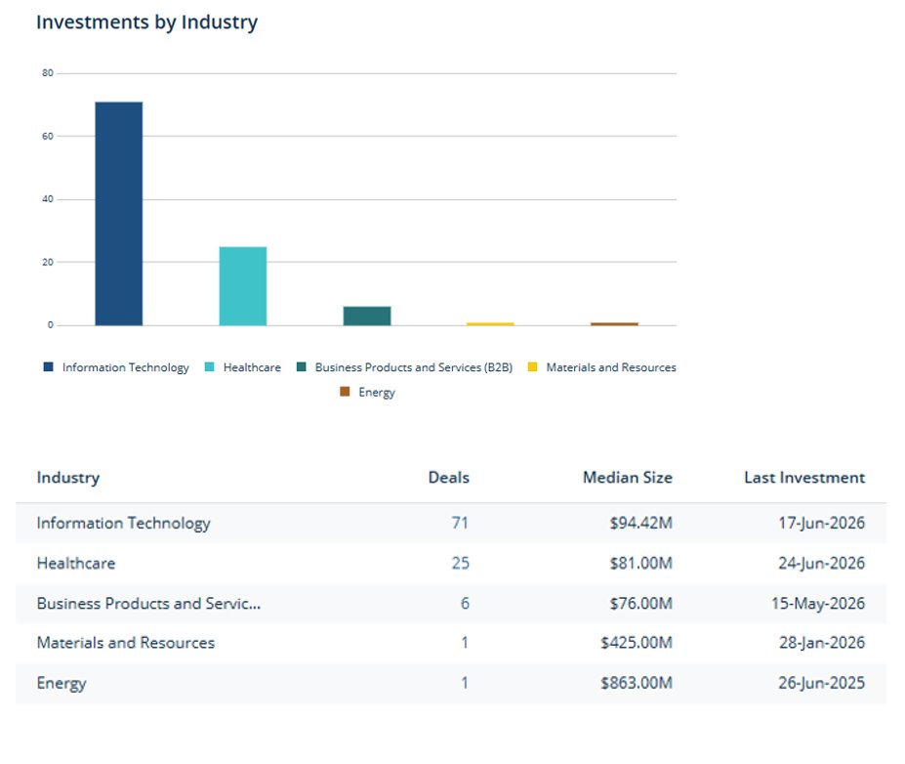Sort by the Industry column header
Screen dimensions: 905x764
[68, 478]
